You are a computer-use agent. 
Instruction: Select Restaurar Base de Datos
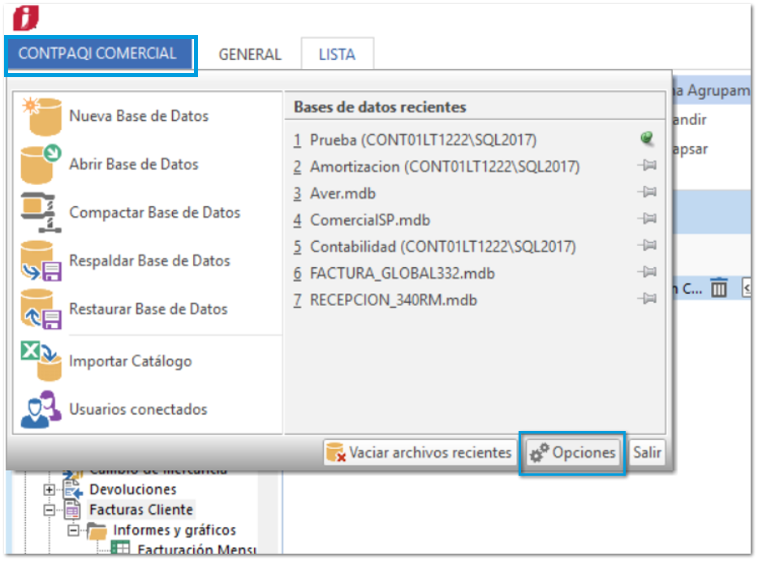click(x=148, y=309)
